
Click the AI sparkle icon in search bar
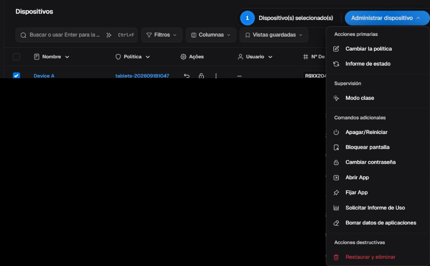coord(109,35)
